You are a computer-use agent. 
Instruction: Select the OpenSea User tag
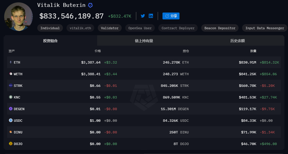click(x=140, y=28)
